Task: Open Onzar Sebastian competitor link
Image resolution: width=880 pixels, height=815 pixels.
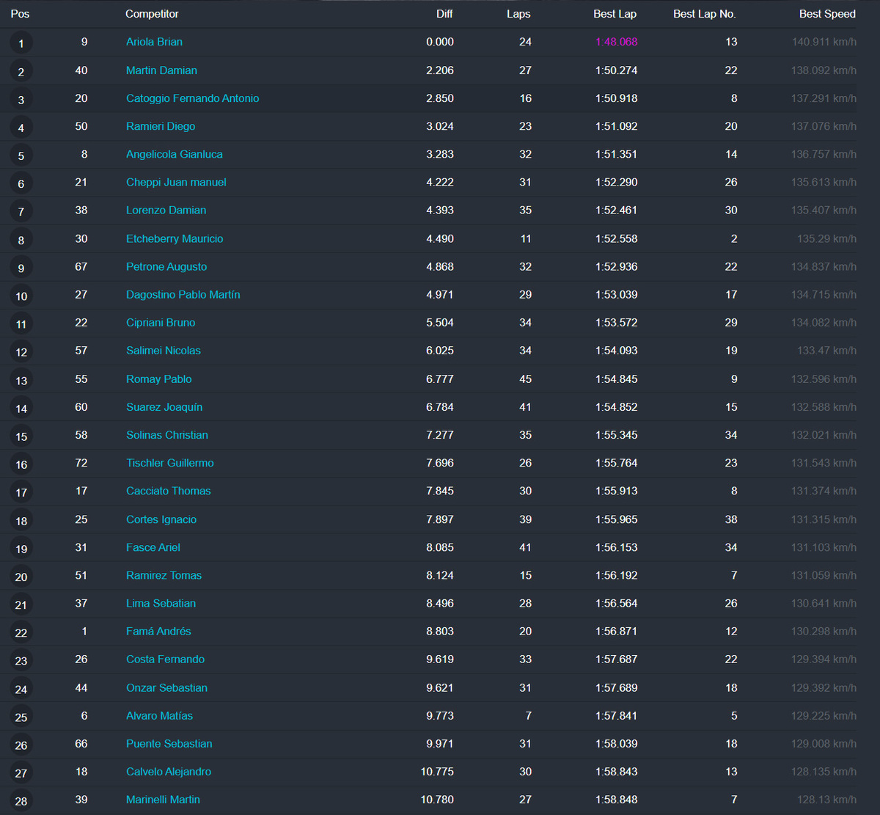Action: point(166,687)
